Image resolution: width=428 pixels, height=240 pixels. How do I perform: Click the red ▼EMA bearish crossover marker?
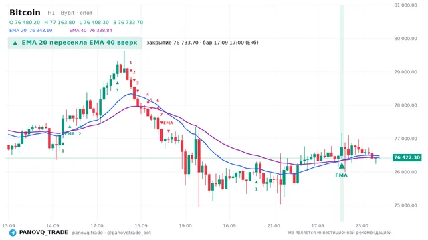coord(167,123)
